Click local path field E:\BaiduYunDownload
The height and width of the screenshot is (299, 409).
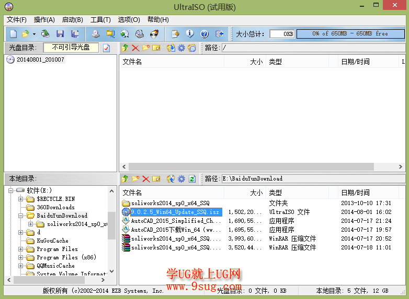pyautogui.click(x=313, y=179)
